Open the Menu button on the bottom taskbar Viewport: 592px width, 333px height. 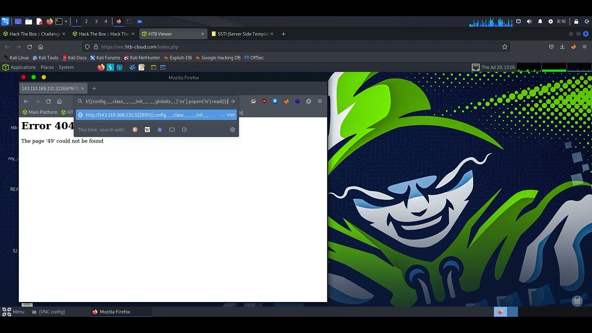13,312
